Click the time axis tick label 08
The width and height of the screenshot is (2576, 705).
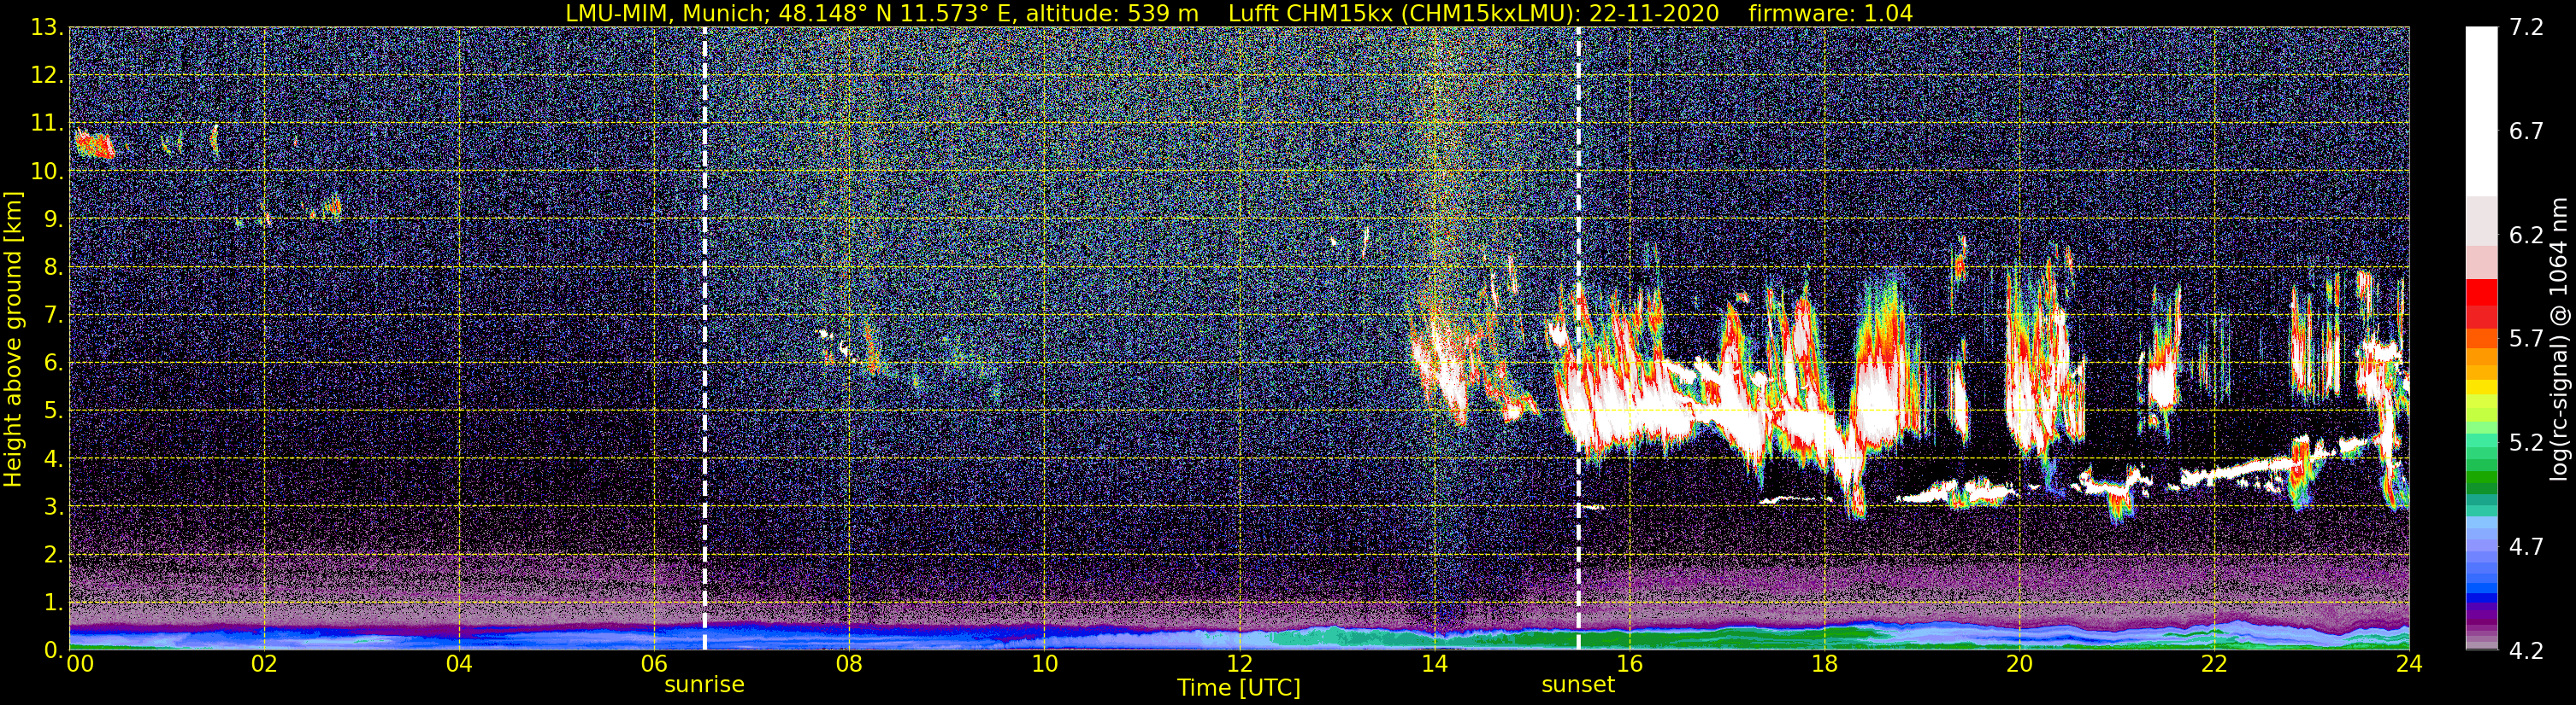click(849, 664)
